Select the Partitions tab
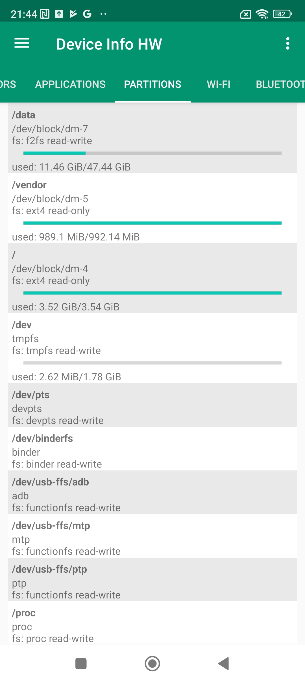 coord(152,84)
